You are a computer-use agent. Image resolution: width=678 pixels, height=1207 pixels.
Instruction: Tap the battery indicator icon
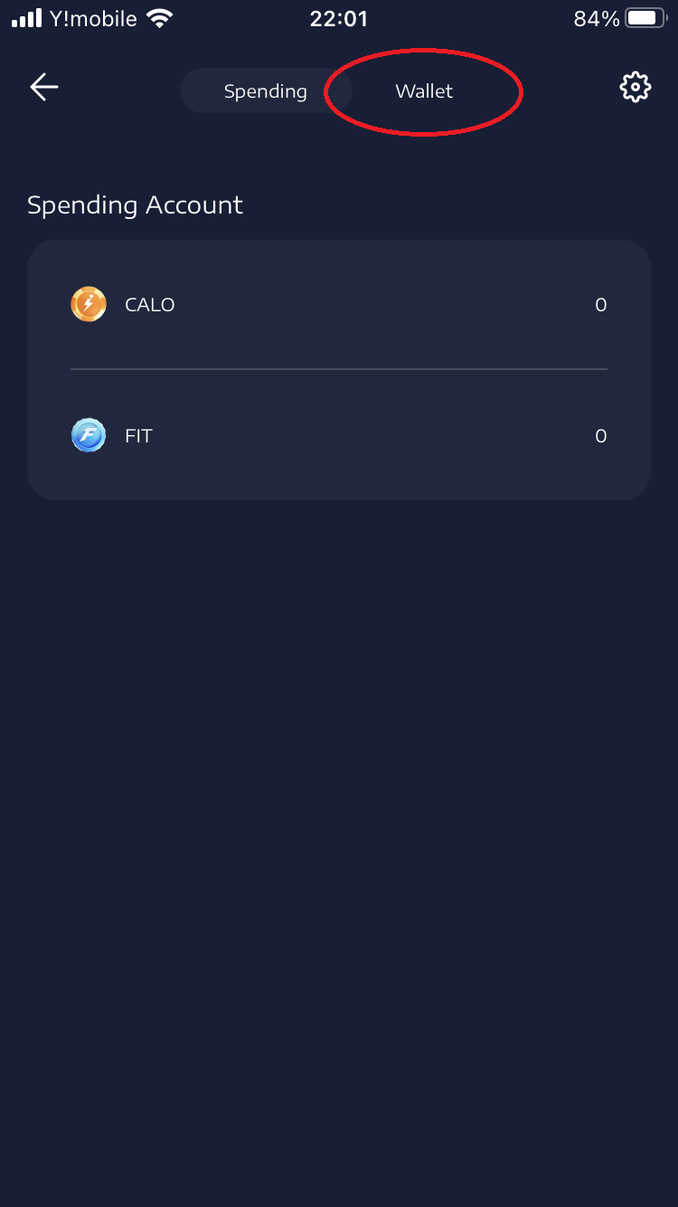645,18
